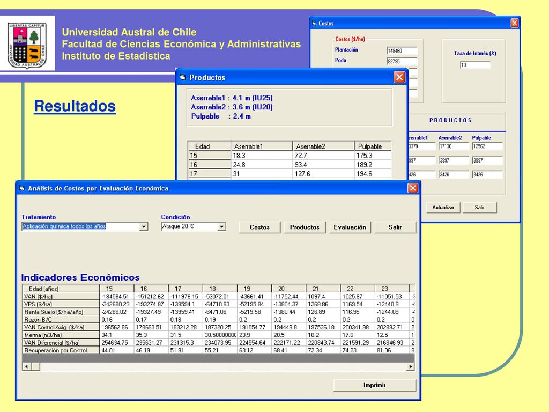Click the Plantación cost field 148460
This screenshot has height=412, width=549.
pos(402,51)
